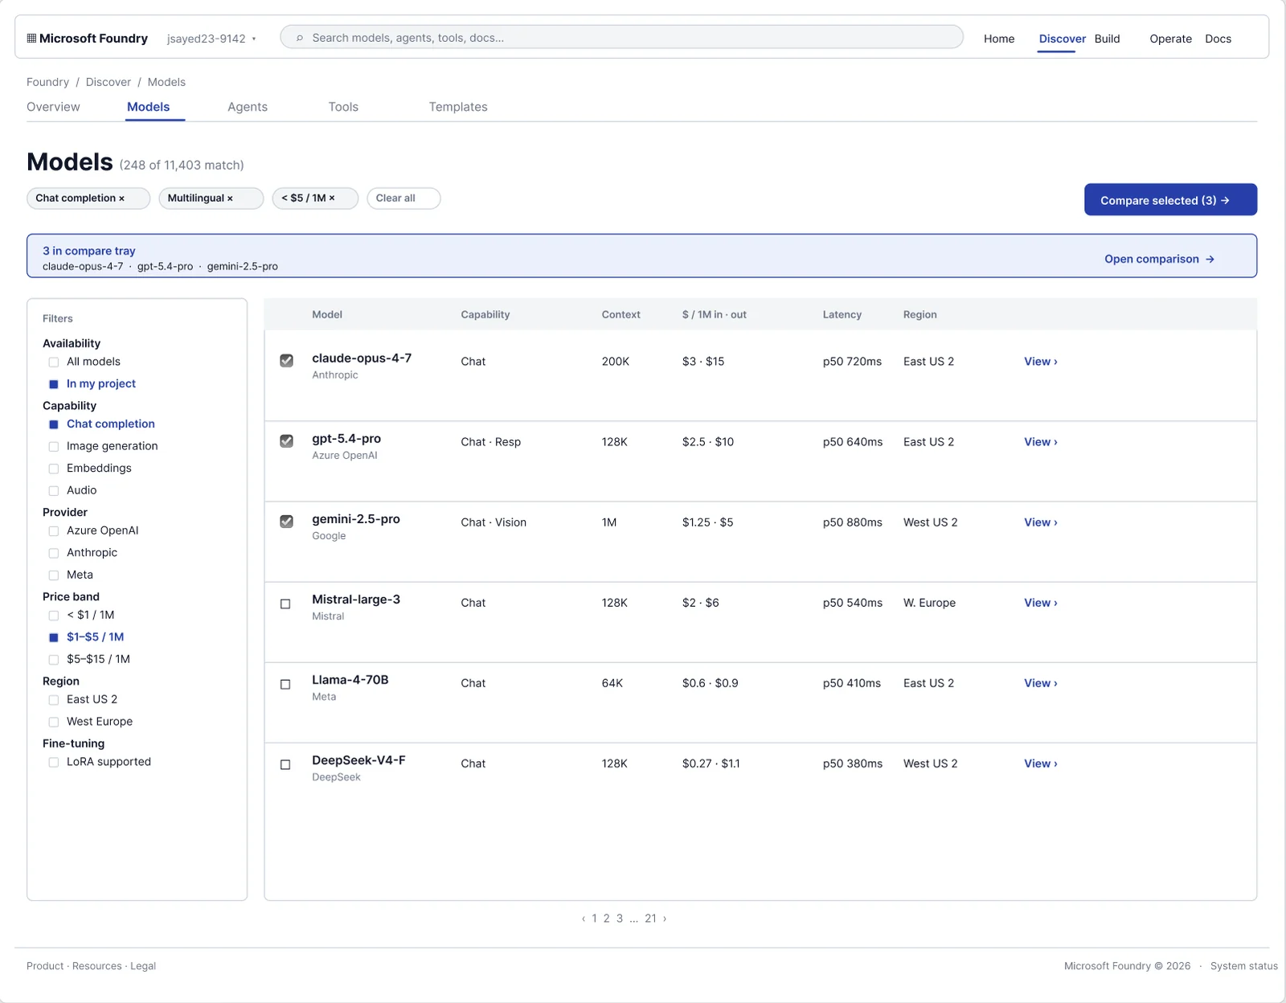The width and height of the screenshot is (1286, 1003).
Task: Open the Discover navigation item
Action: [1062, 39]
